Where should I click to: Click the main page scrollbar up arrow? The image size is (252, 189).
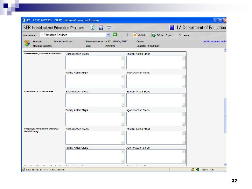point(225,50)
